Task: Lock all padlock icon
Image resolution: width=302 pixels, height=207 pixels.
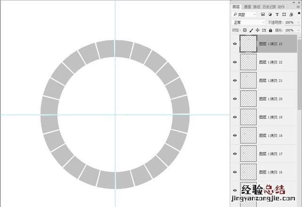Action: [x=270, y=30]
